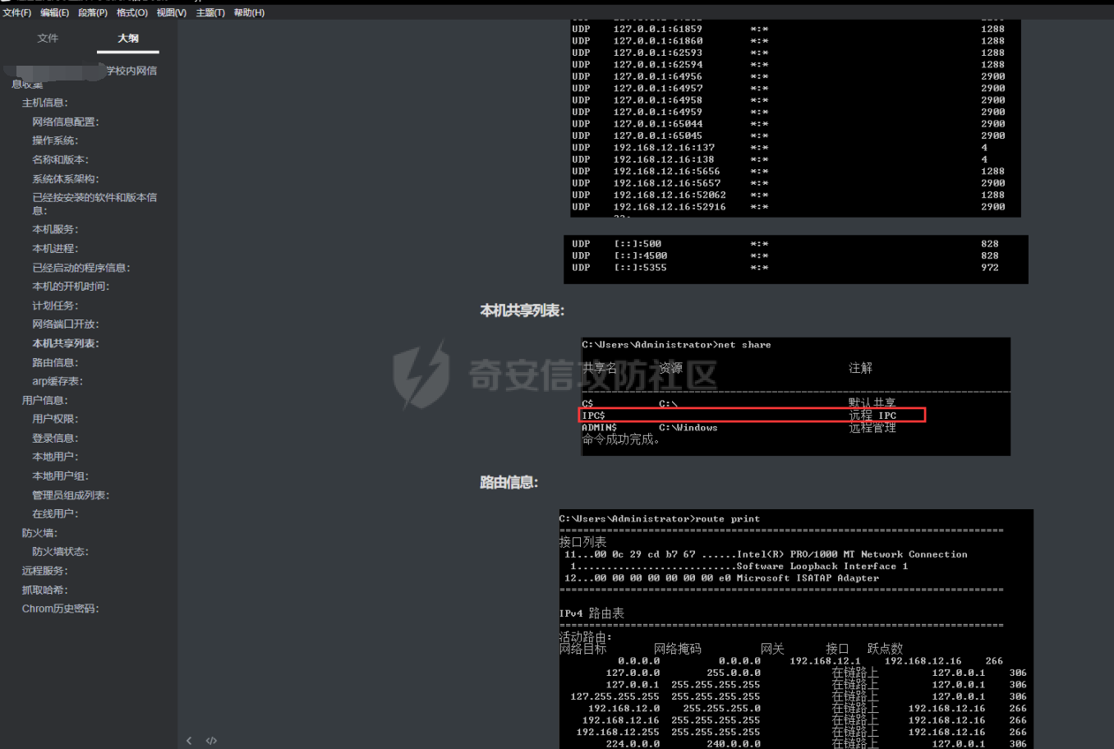Go to outline heading 已经按安装的软件和版本信息
1114x749 pixels.
94,204
